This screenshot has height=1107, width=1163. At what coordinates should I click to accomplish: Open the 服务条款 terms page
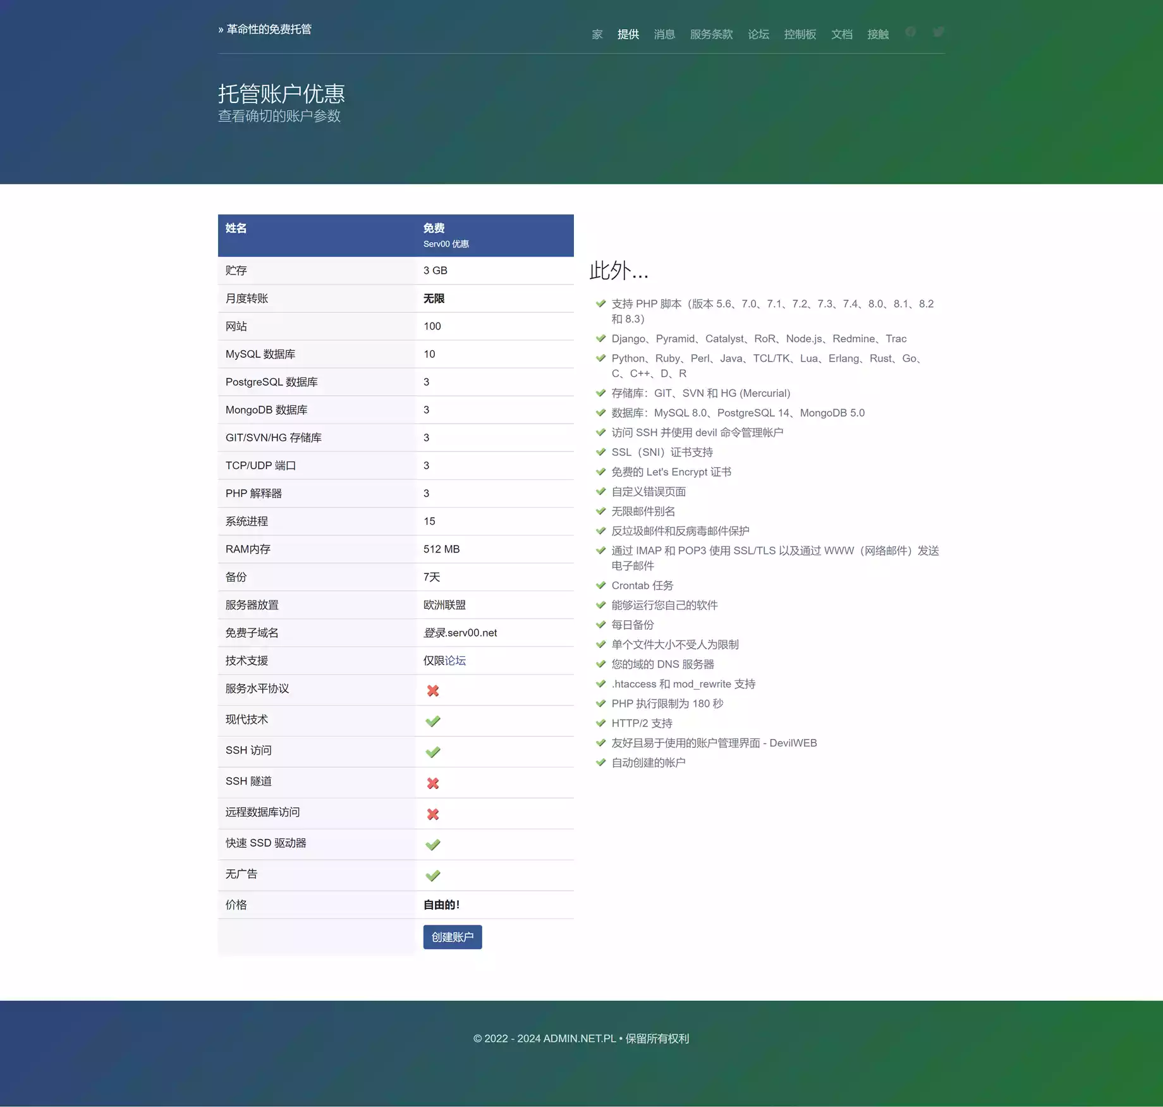click(x=711, y=34)
